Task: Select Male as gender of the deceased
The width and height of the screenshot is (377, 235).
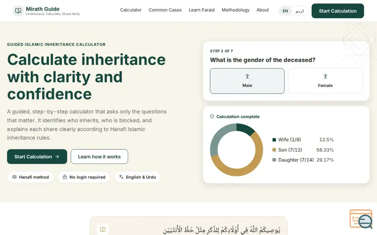Action: pyautogui.click(x=247, y=81)
